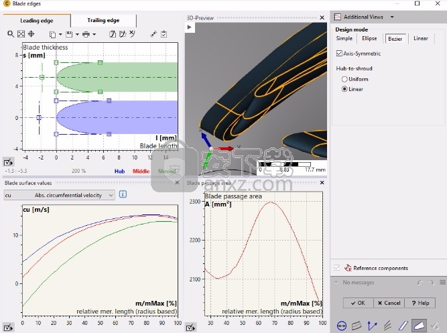Image resolution: width=447 pixels, height=333 pixels.
Task: Select blue hub lower-right Bezier control point
Action: click(x=109, y=134)
